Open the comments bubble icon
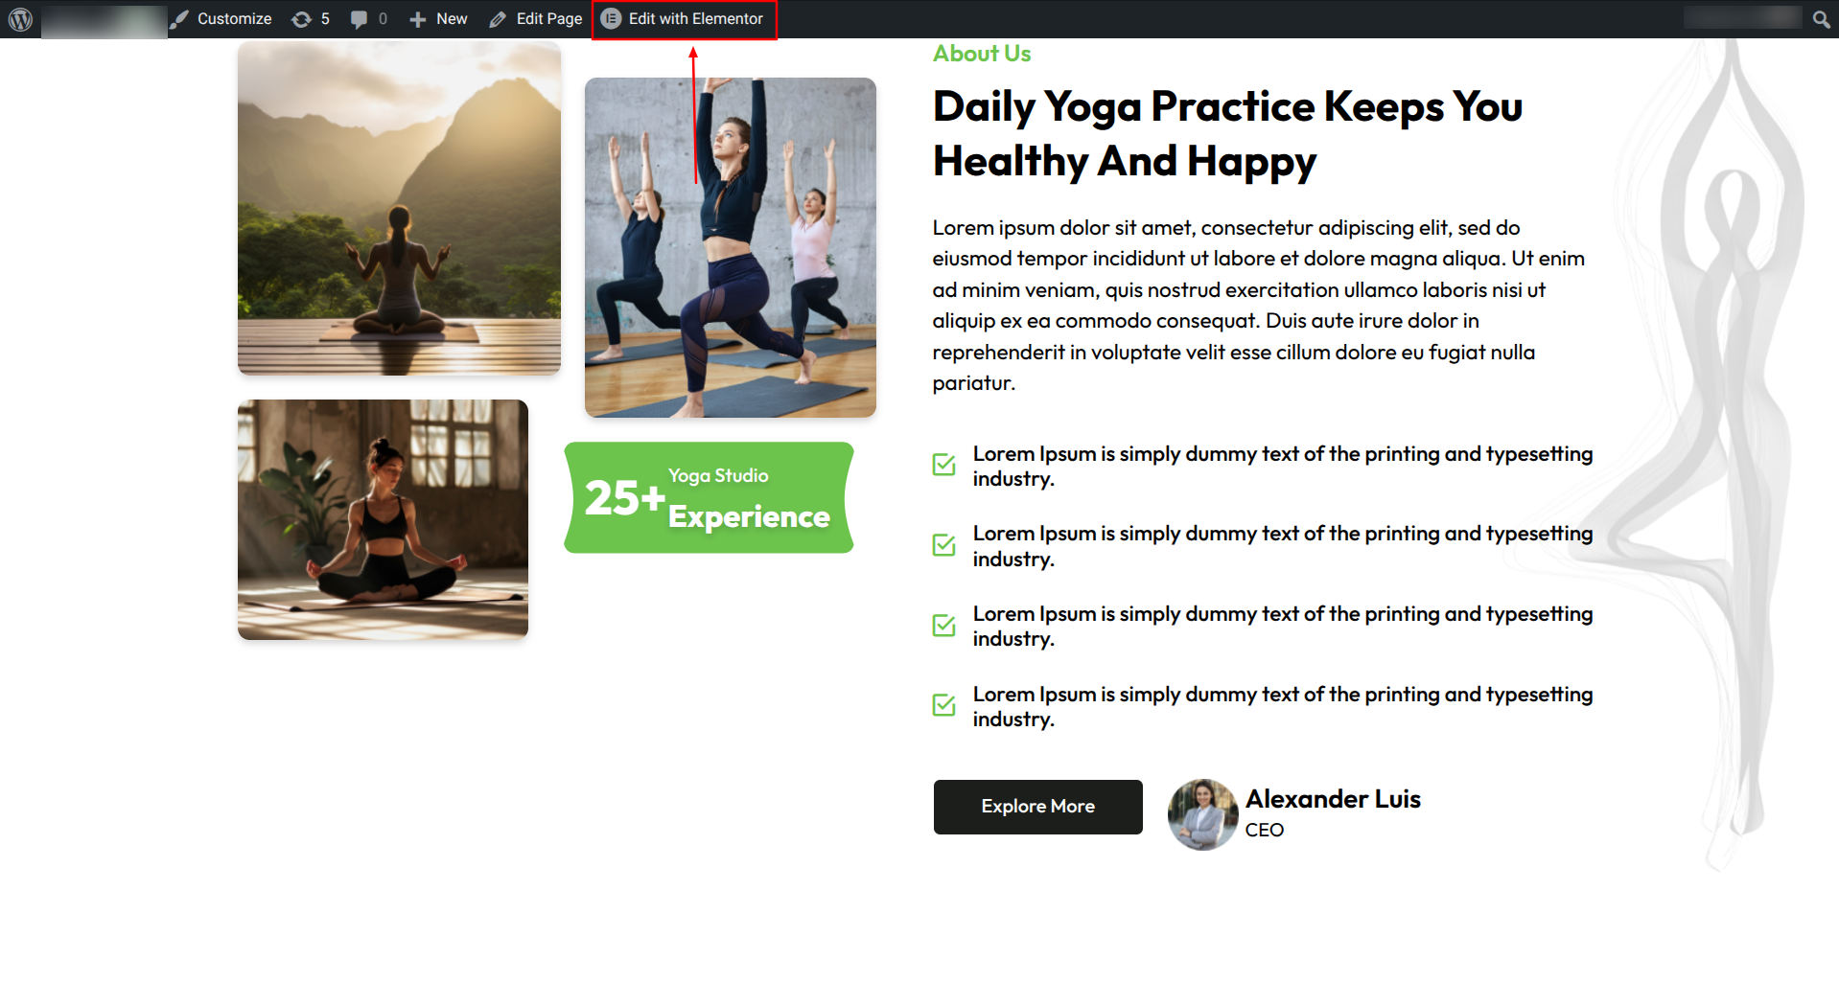1839x982 pixels. click(359, 19)
